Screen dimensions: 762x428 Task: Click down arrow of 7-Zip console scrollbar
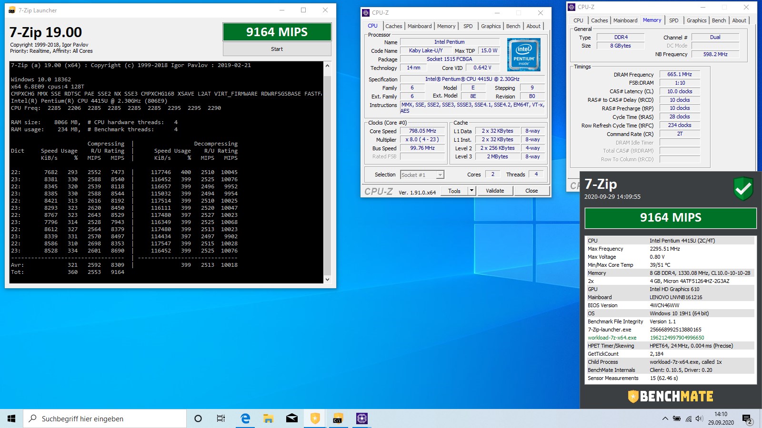pos(327,280)
